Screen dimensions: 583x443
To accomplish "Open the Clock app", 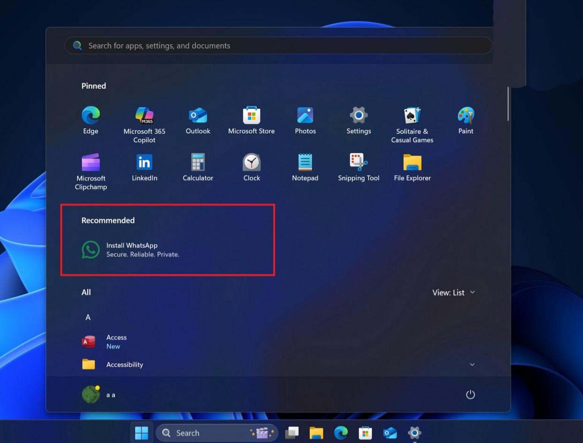I will (252, 168).
